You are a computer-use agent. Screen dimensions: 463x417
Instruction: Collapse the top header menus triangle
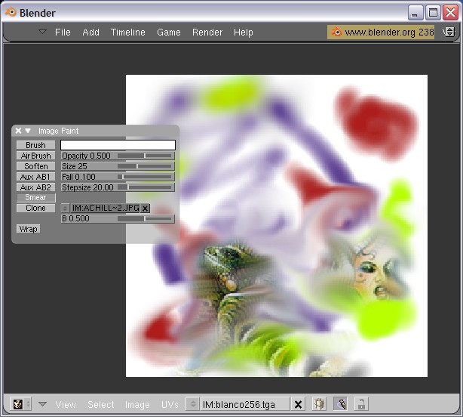coord(42,32)
